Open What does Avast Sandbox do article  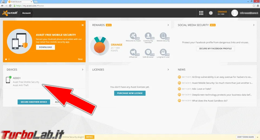point(210,101)
